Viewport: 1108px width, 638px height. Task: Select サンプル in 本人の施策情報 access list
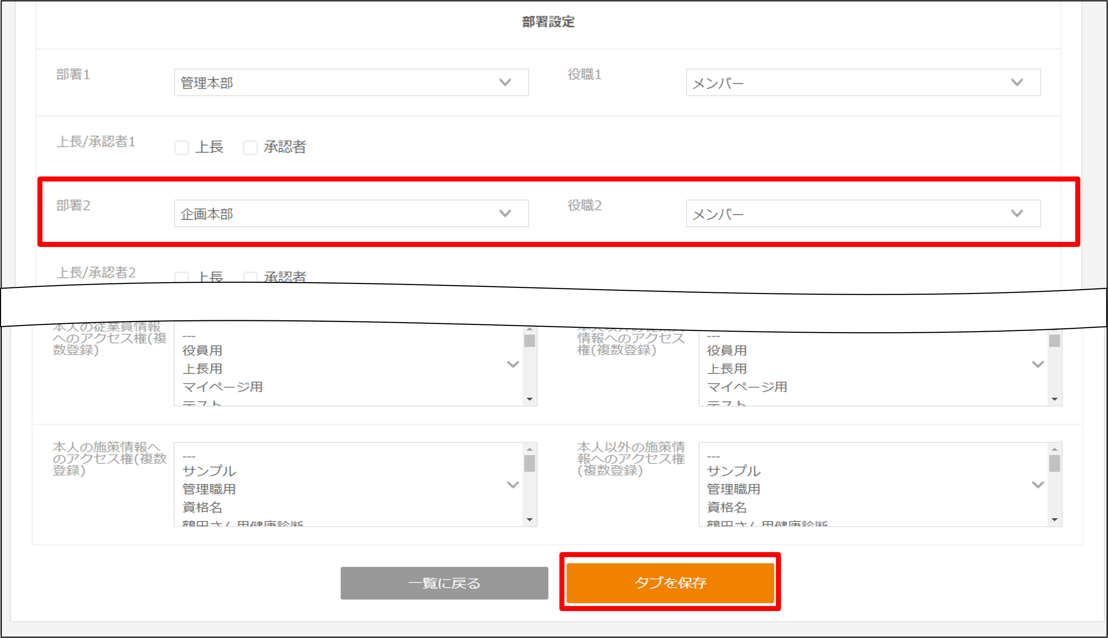pos(209,471)
